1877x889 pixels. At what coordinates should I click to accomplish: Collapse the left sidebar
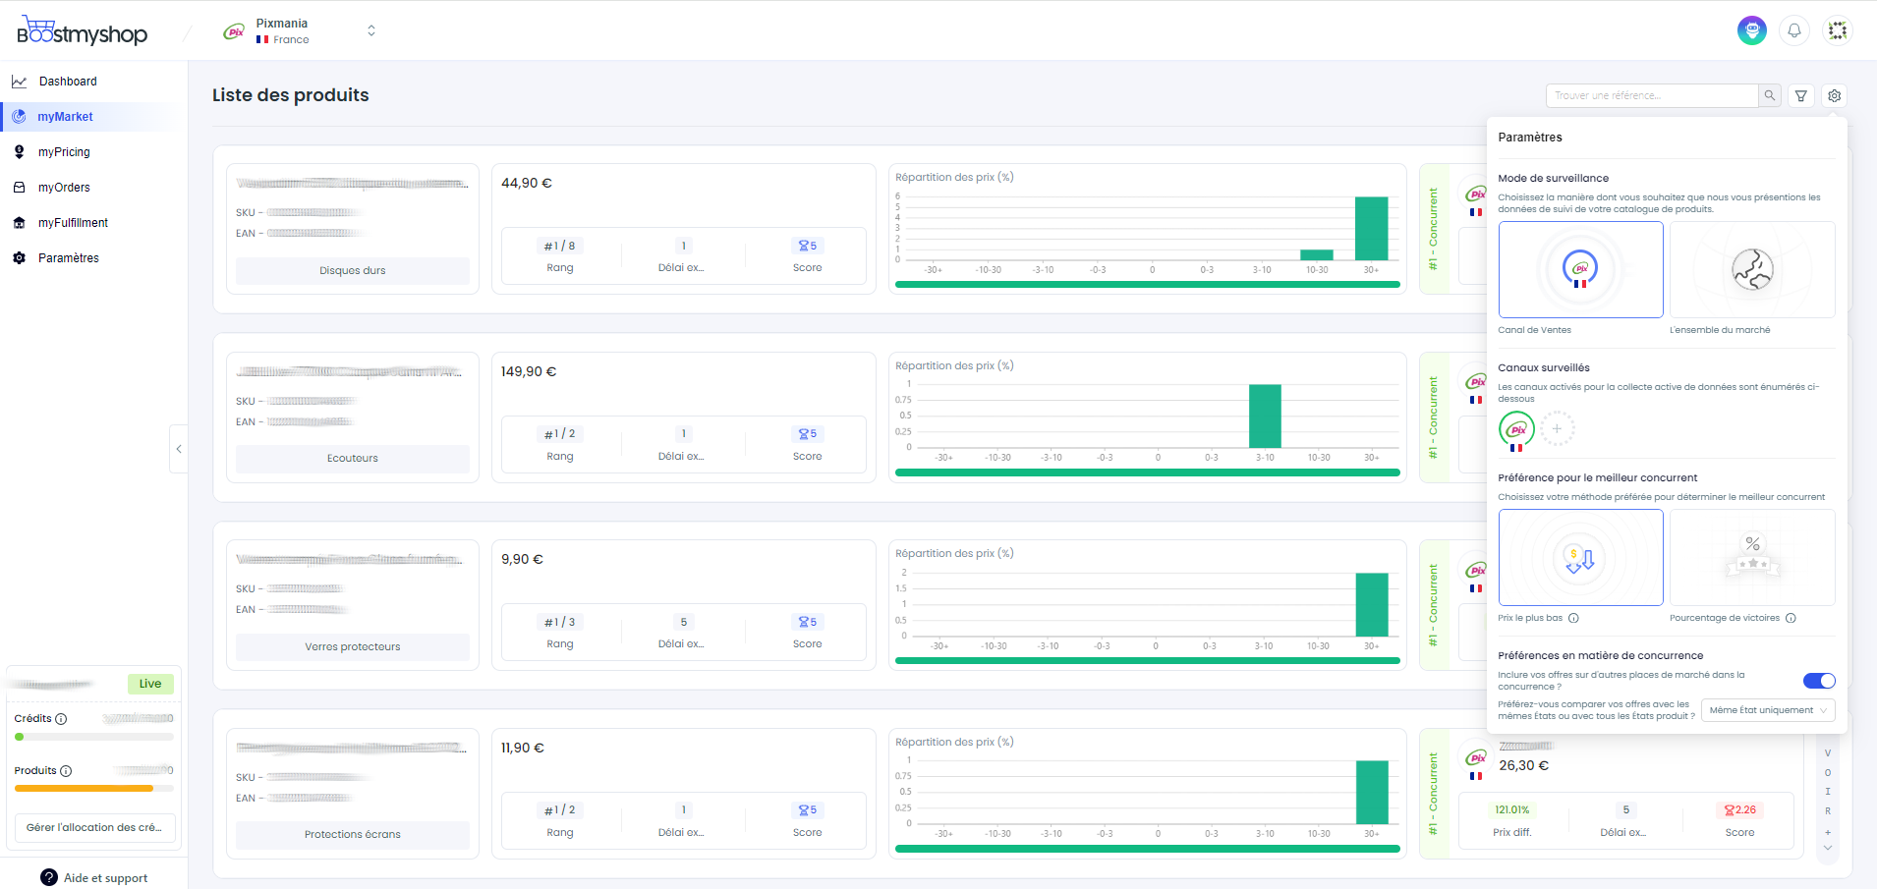point(179,449)
